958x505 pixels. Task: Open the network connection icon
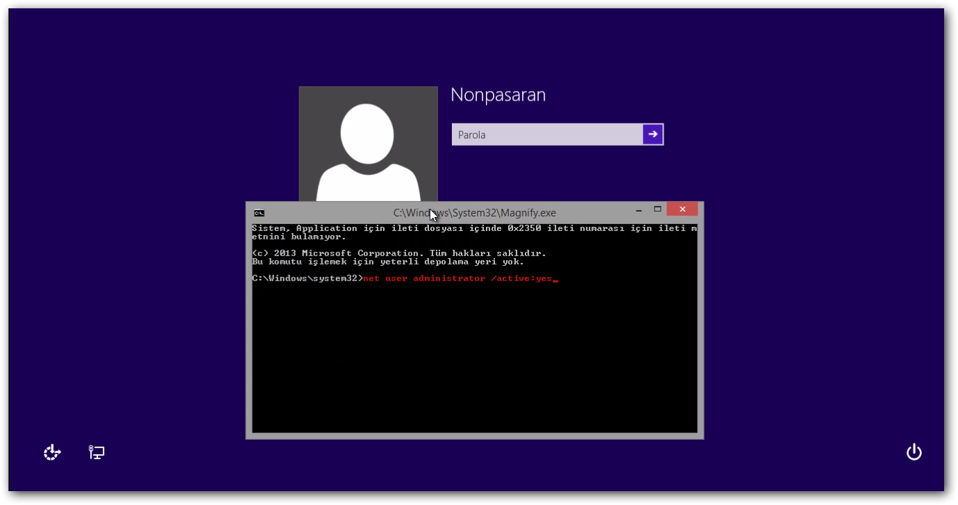(x=96, y=453)
